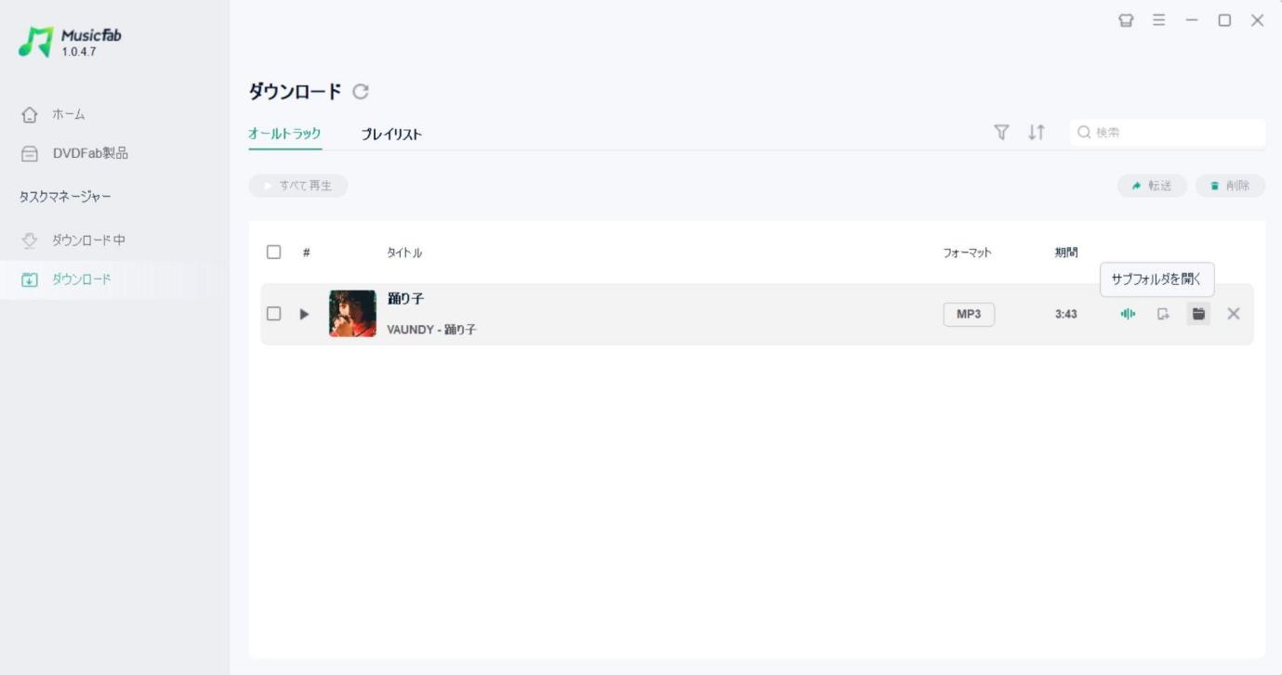Check the box for the 踊り子 track
The width and height of the screenshot is (1282, 675).
click(273, 314)
